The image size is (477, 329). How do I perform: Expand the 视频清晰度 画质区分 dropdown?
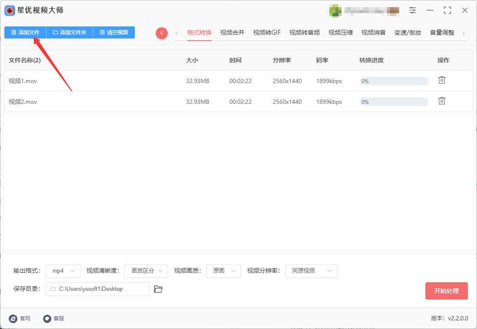146,271
